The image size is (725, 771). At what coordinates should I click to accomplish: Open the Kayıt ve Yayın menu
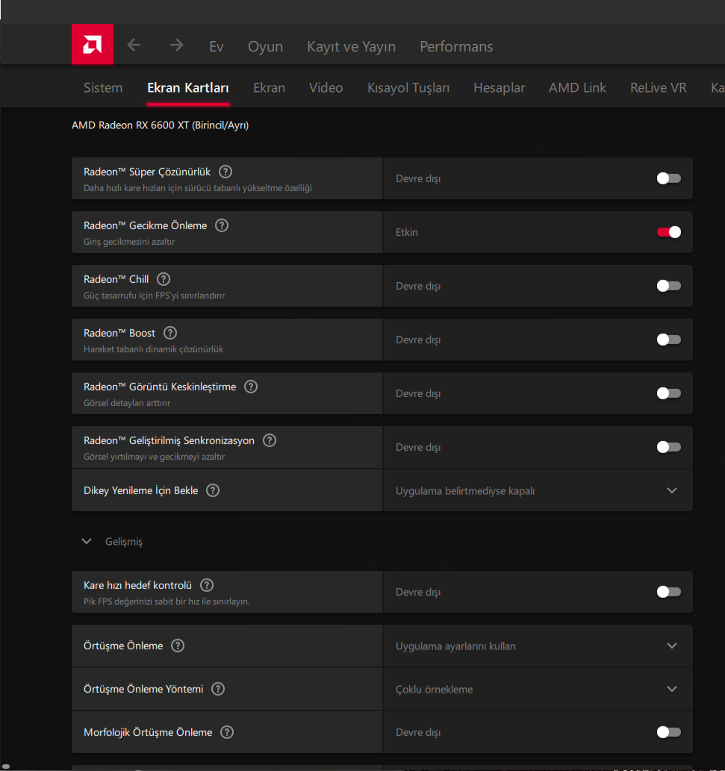[x=351, y=46]
